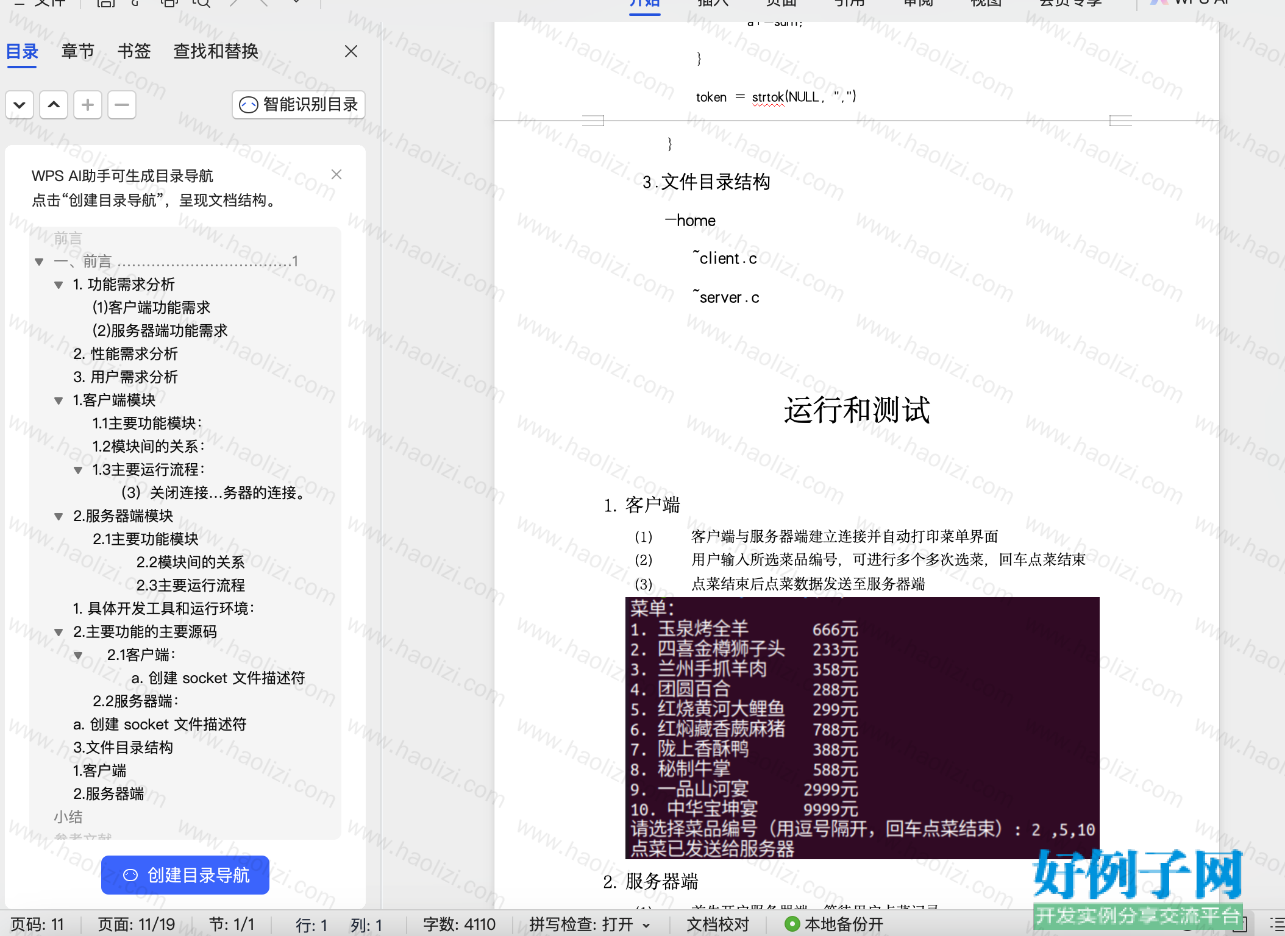Click the 页码: 11 status entry
Viewport: 1285px width, 936px height.
(x=37, y=924)
